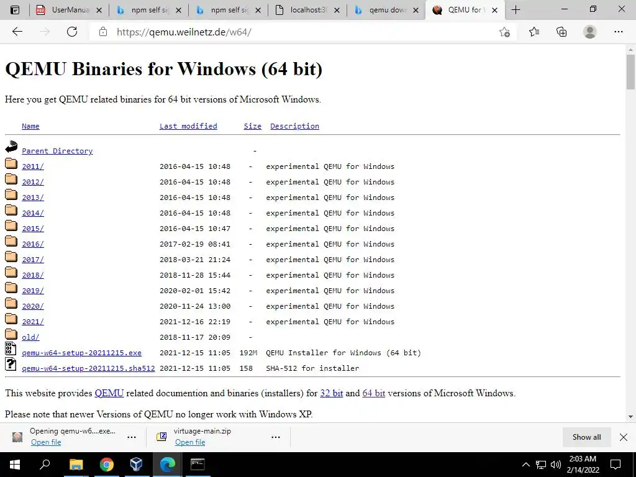Follow the 32 bit link
636x477 pixels.
tap(332, 393)
